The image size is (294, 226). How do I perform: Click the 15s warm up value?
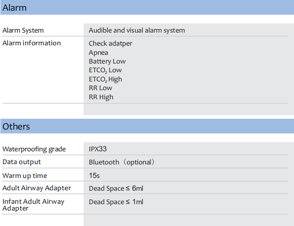click(x=94, y=176)
